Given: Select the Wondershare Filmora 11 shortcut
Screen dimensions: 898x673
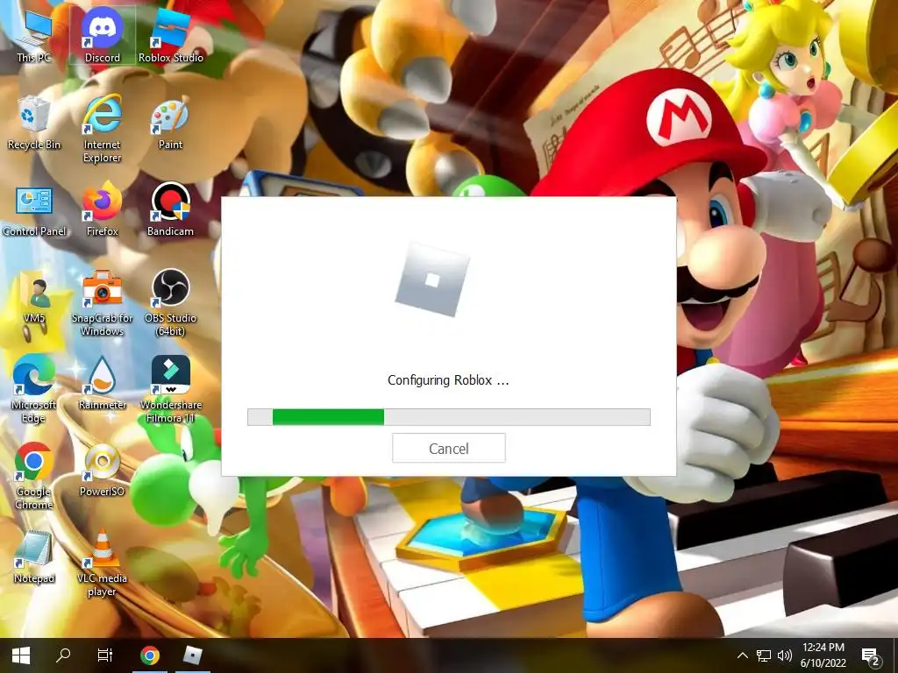Looking at the screenshot, I should click(171, 390).
